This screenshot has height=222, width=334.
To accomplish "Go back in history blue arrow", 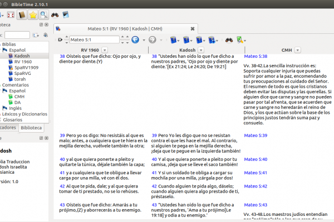I will click(x=135, y=40).
